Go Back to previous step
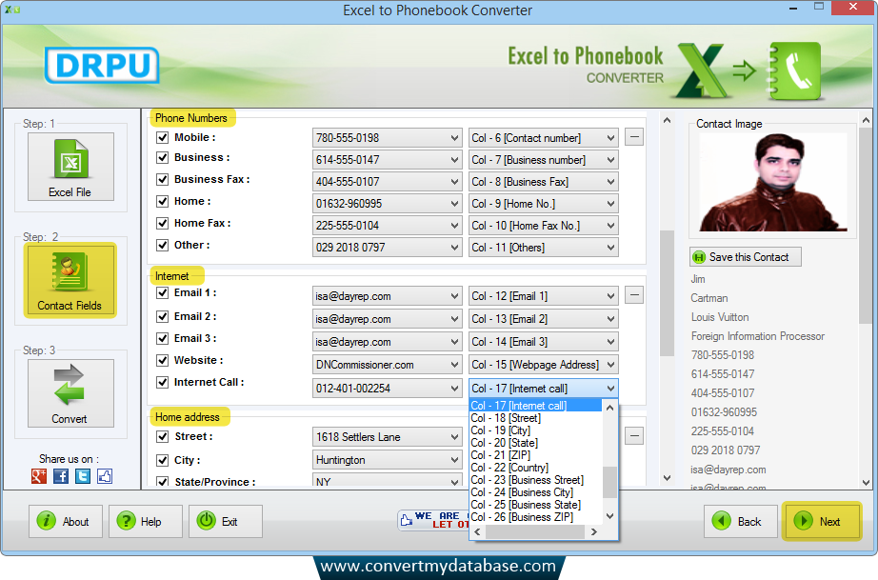The width and height of the screenshot is (878, 580). [741, 521]
